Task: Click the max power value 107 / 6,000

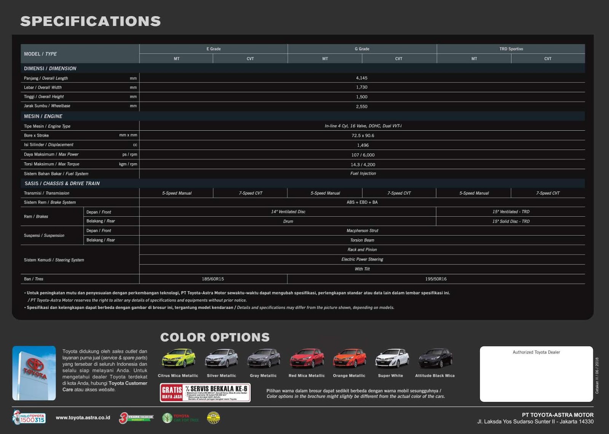Action: (x=363, y=155)
